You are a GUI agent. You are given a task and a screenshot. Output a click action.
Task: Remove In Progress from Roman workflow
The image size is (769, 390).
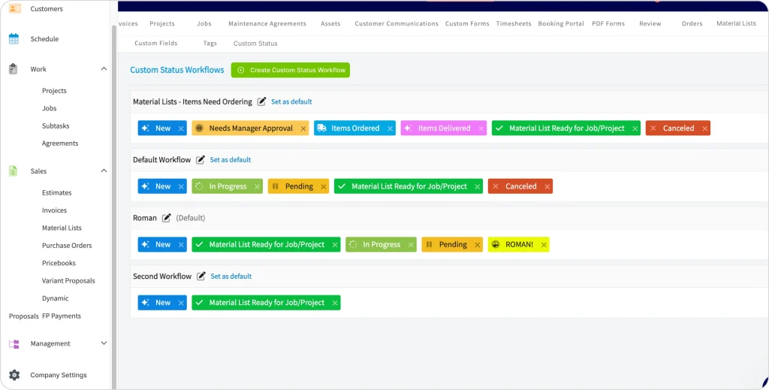tap(411, 245)
